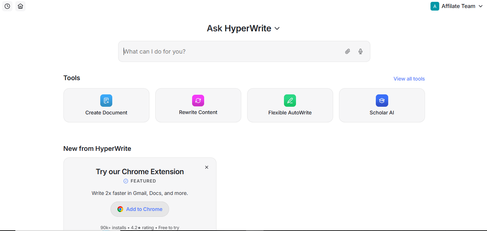Click the Chrome logo in Add to Chrome
This screenshot has width=487, height=231.
120,209
